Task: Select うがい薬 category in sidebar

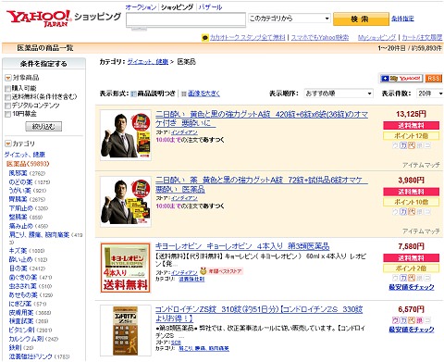Action: point(20,191)
